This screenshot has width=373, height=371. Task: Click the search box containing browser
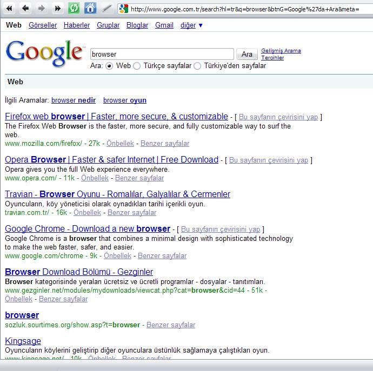162,54
